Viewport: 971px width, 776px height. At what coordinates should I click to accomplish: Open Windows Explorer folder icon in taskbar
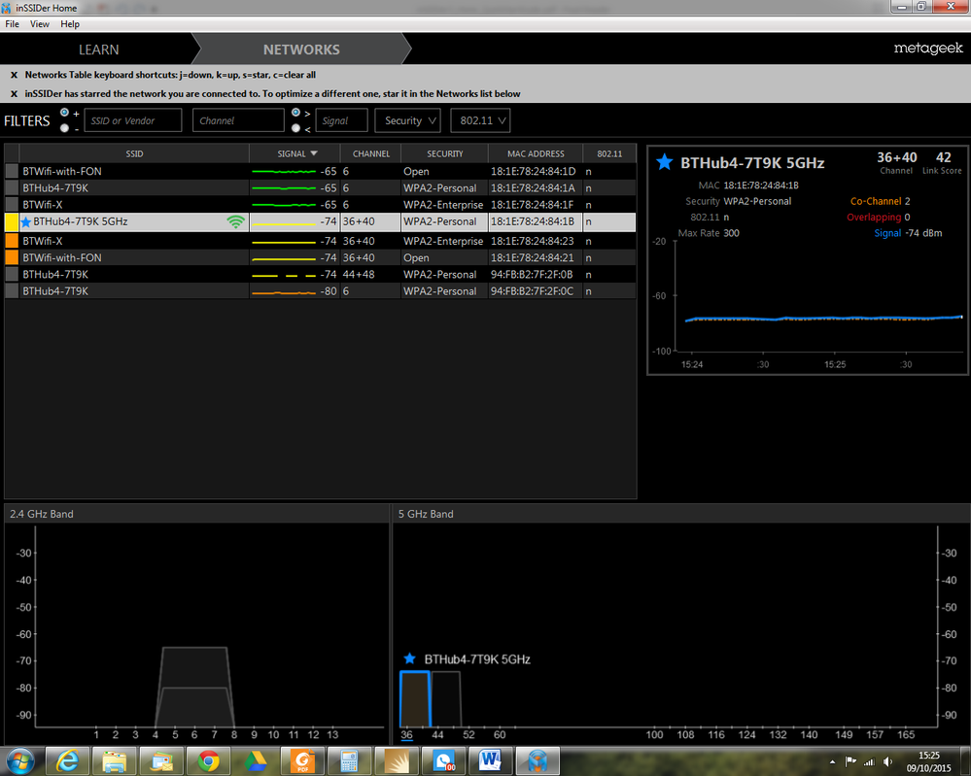114,760
